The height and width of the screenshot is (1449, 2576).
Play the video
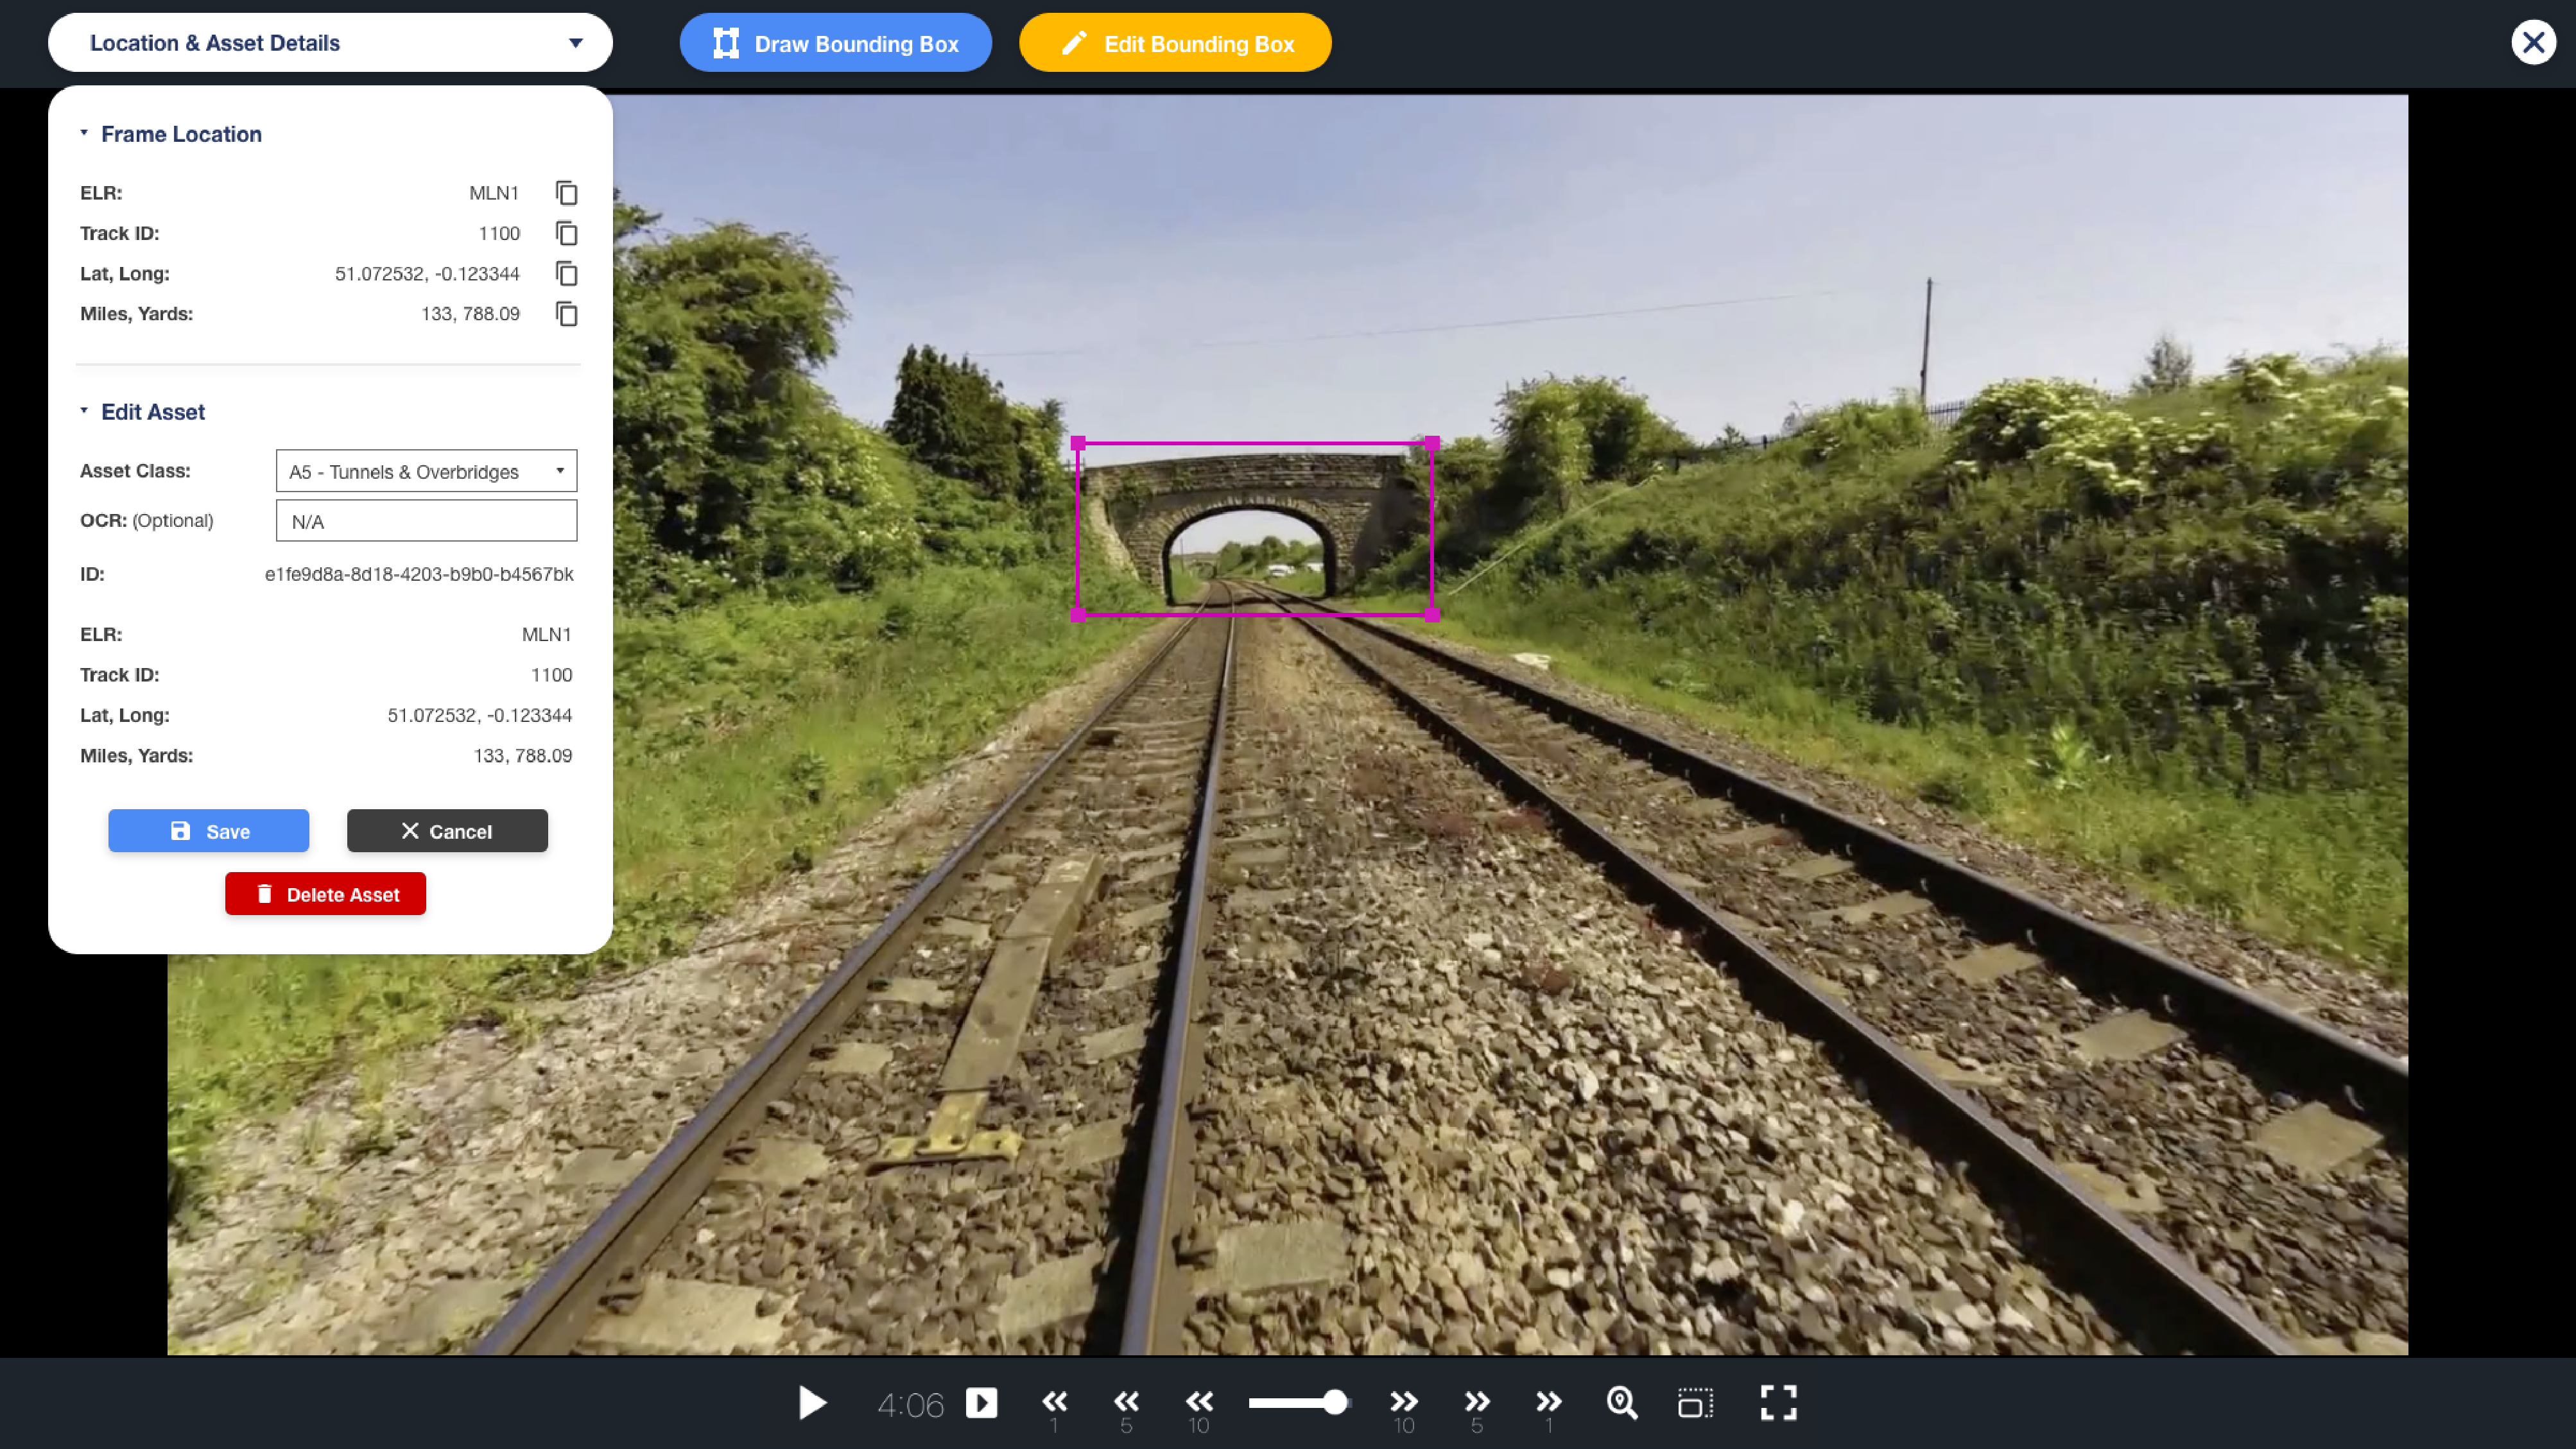tap(812, 1402)
